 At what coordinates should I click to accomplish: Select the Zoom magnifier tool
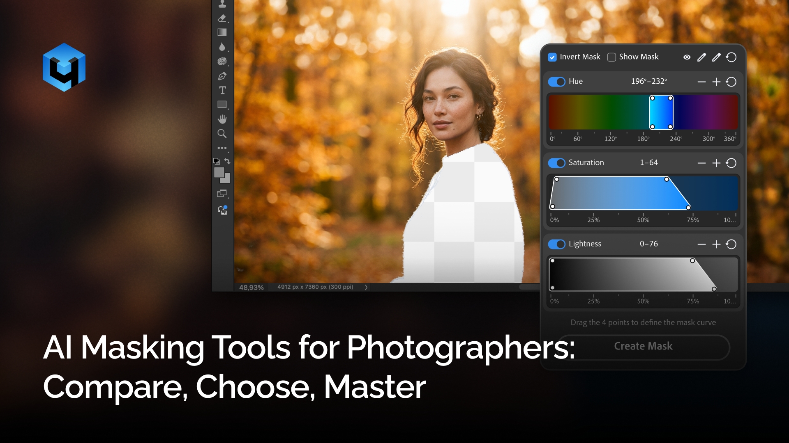[x=222, y=133]
